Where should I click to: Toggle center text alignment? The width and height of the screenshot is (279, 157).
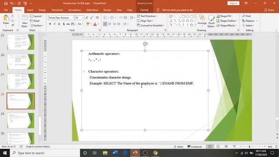(109, 24)
